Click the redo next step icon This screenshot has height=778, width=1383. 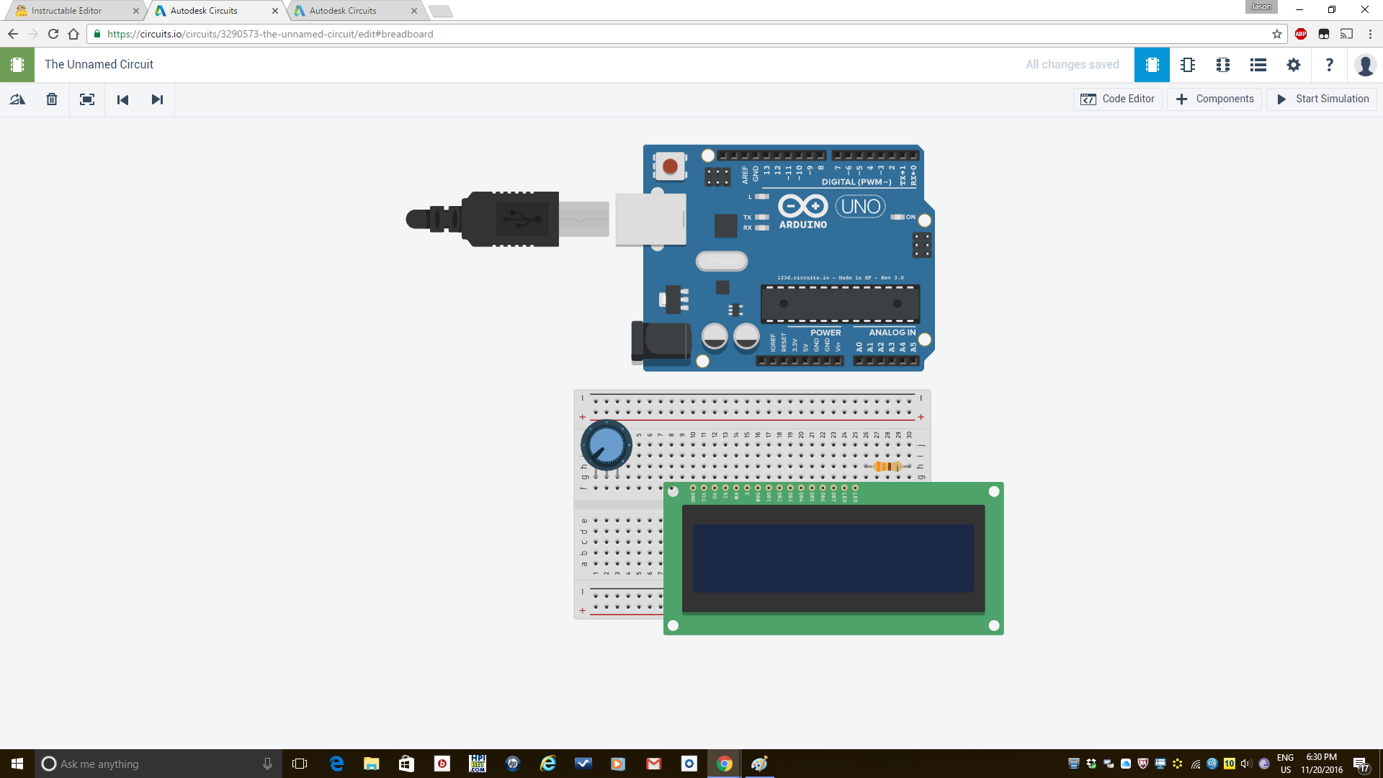click(x=157, y=99)
